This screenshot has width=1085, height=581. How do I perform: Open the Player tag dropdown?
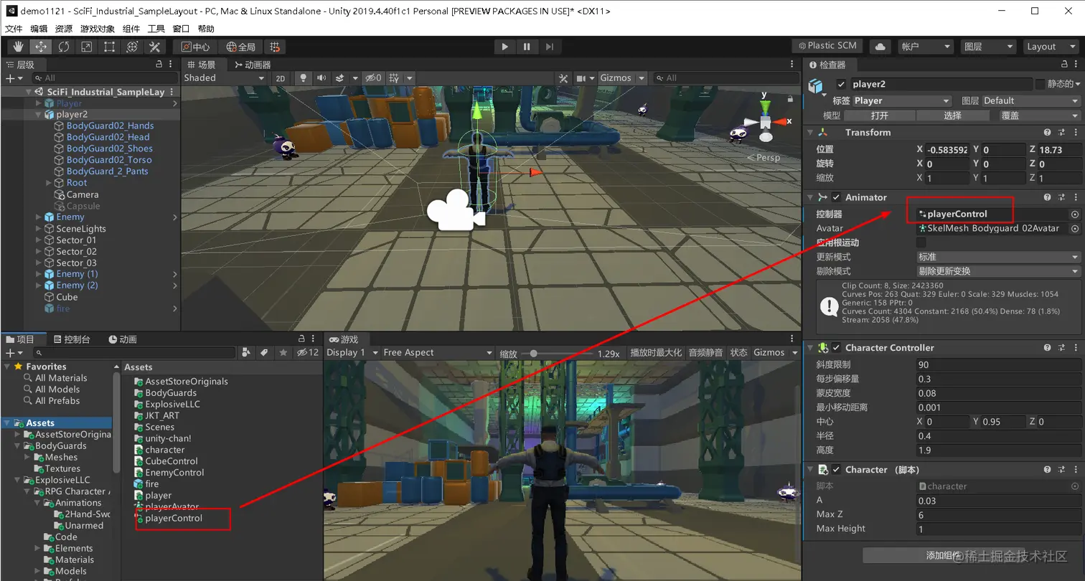click(x=902, y=101)
